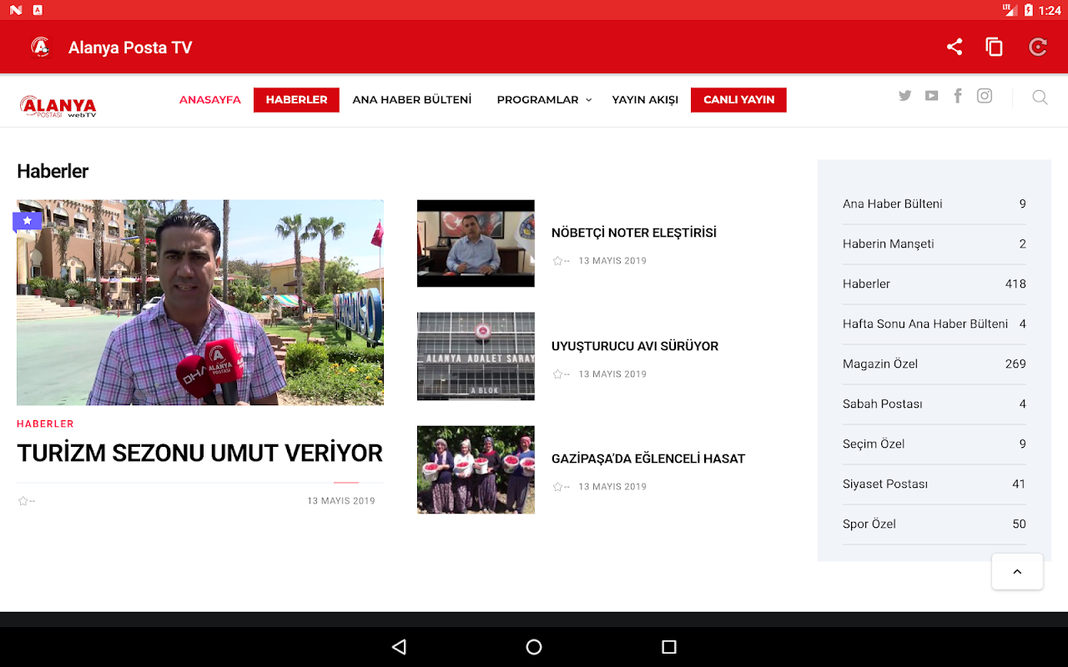Tap the rating star under Uyuşturucu Avı Sürüyor

(x=557, y=374)
